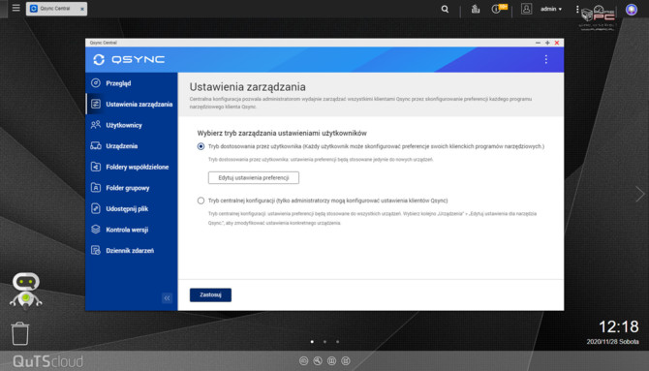Click the dashboard round icon top right
Viewport: 649px width, 371px height.
(x=632, y=9)
